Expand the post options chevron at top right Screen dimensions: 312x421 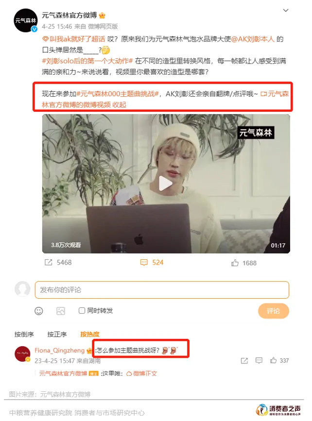tap(286, 11)
